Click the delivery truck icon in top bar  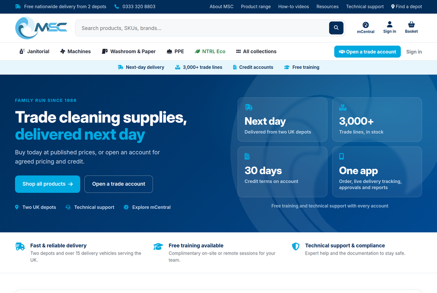18,6
